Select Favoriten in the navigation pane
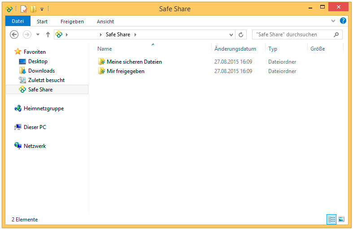 35,52
